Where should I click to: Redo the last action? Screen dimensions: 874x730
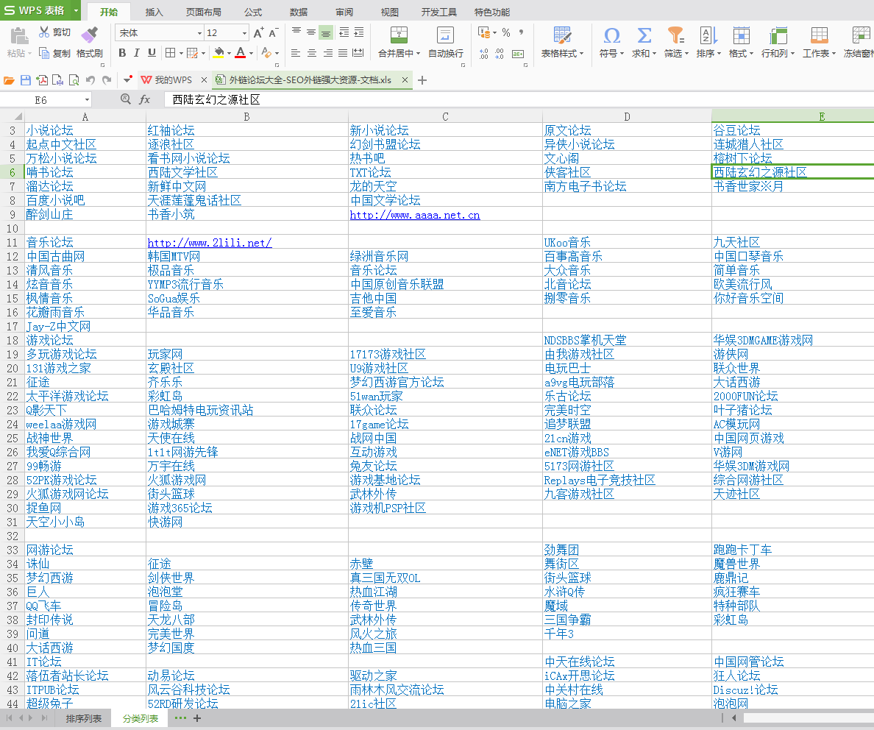point(107,80)
